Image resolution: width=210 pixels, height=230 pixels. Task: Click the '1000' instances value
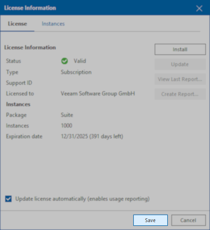coord(66,126)
